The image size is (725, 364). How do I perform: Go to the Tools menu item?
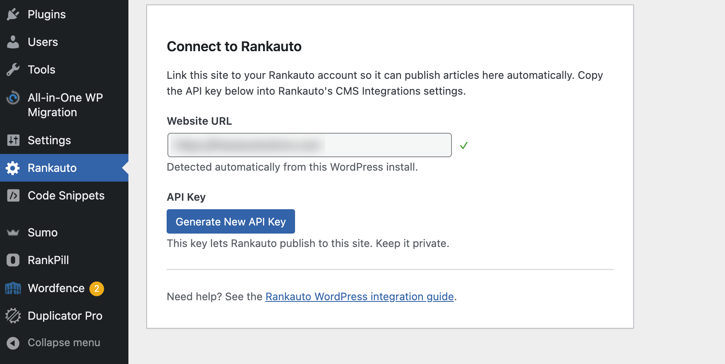64,69
